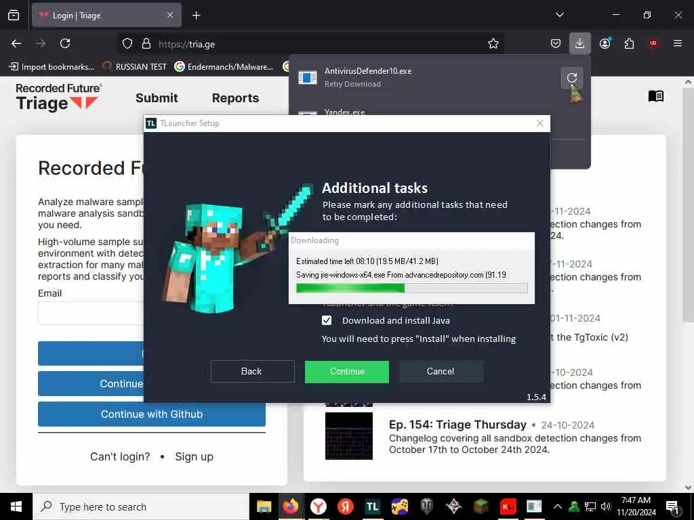
Task: Click the Sign up link
Action: pos(195,456)
